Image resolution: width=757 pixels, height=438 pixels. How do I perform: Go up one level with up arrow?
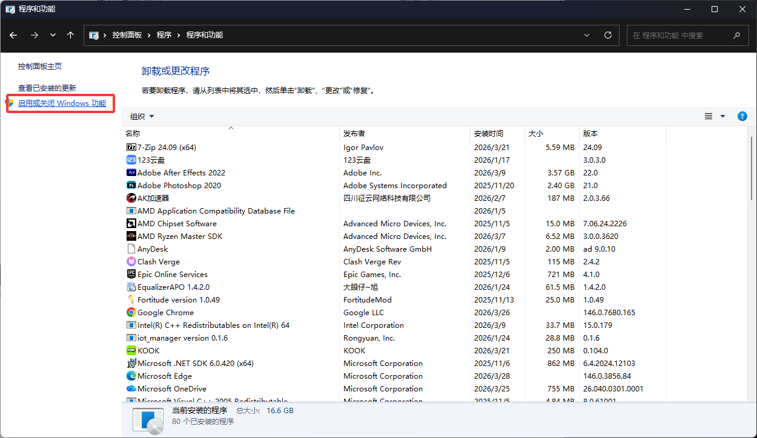[70, 35]
